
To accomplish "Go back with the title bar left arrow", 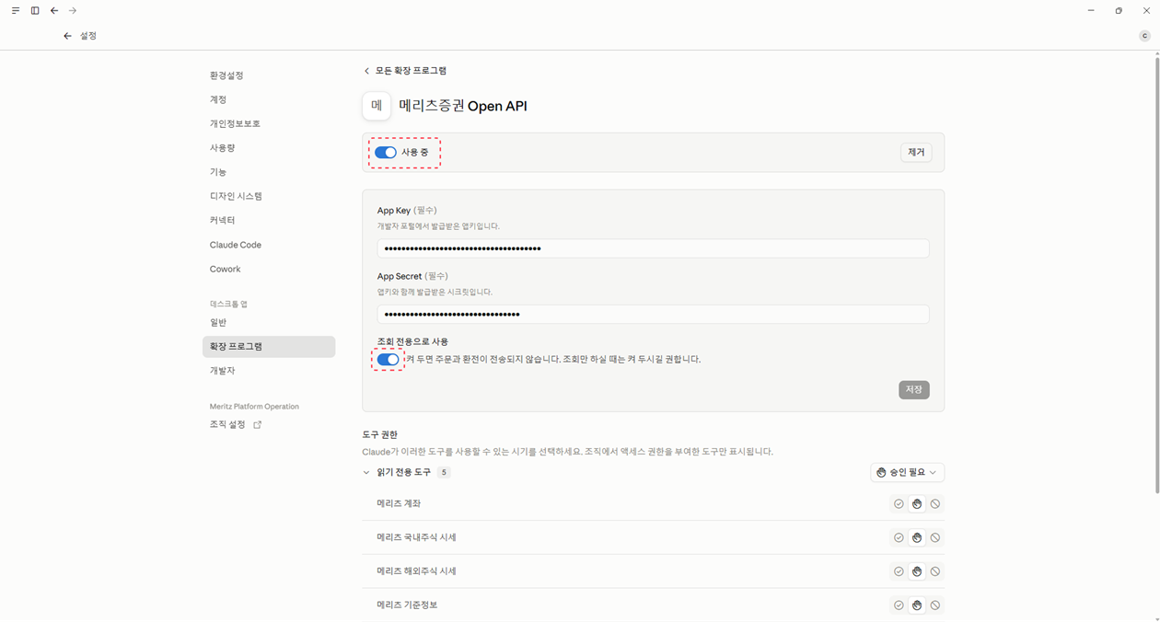I will pyautogui.click(x=54, y=11).
